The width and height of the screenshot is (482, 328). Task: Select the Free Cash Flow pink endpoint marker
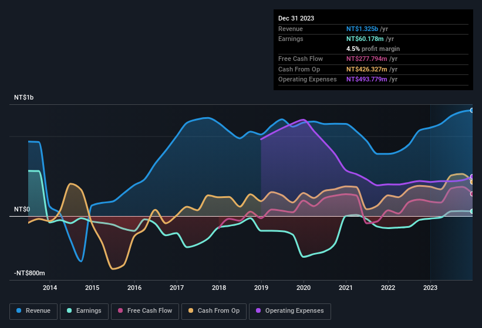point(472,194)
